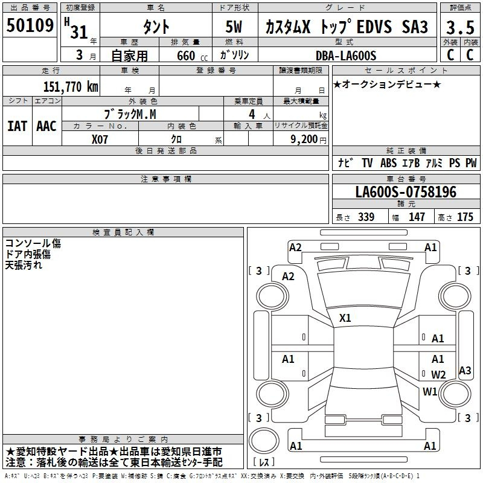The width and height of the screenshot is (483, 483).
Task: Select the W2 damage marker on diagram
Action: click(438, 375)
